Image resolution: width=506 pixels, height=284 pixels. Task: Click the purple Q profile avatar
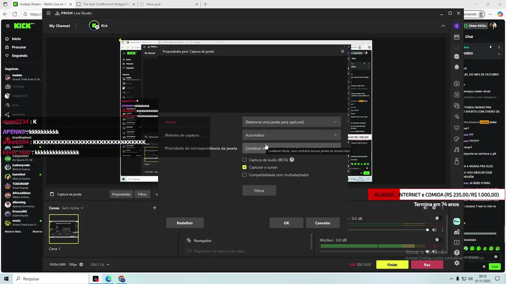tap(457, 26)
